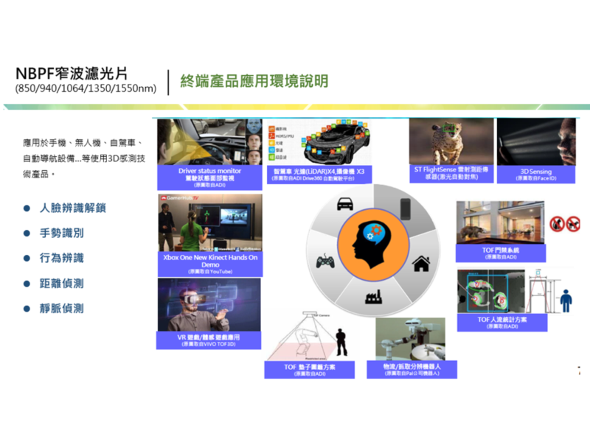
Task: Select the house icon in the wheel
Action: tap(420, 263)
